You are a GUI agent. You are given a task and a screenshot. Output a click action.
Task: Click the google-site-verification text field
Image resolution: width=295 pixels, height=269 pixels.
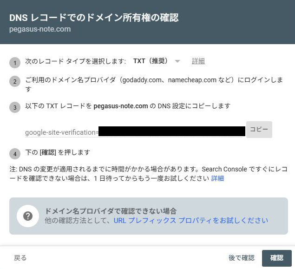[x=61, y=132]
